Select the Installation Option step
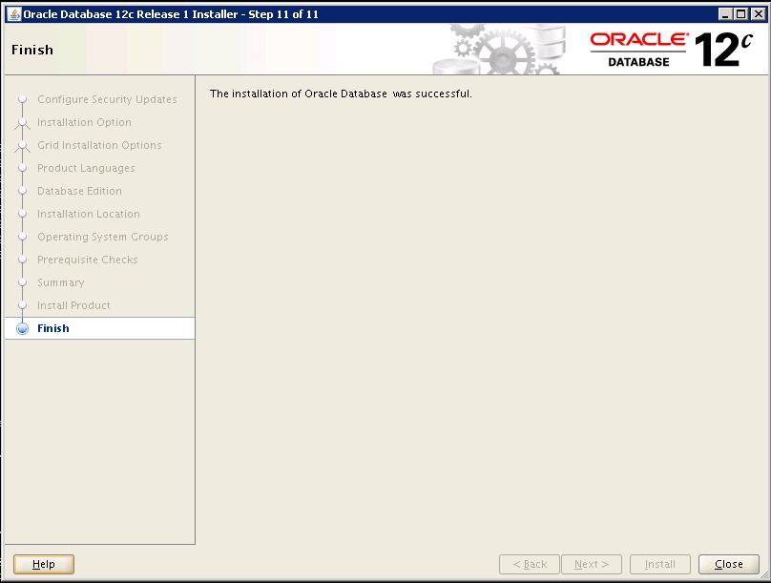The height and width of the screenshot is (583, 771). (84, 122)
